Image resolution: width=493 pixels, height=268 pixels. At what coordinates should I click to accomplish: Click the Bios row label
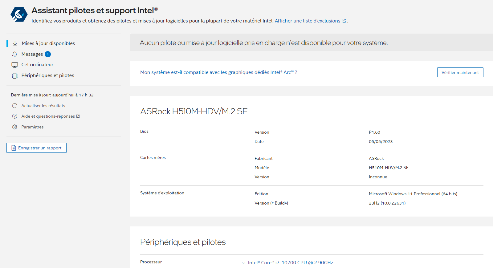click(x=144, y=131)
